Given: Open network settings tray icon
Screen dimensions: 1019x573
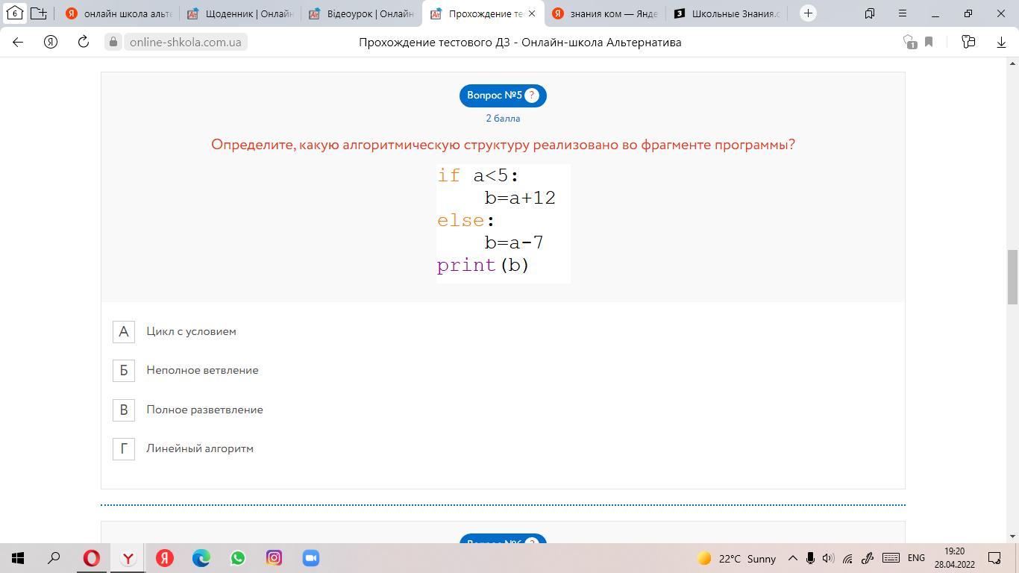Looking at the screenshot, I should pos(847,558).
